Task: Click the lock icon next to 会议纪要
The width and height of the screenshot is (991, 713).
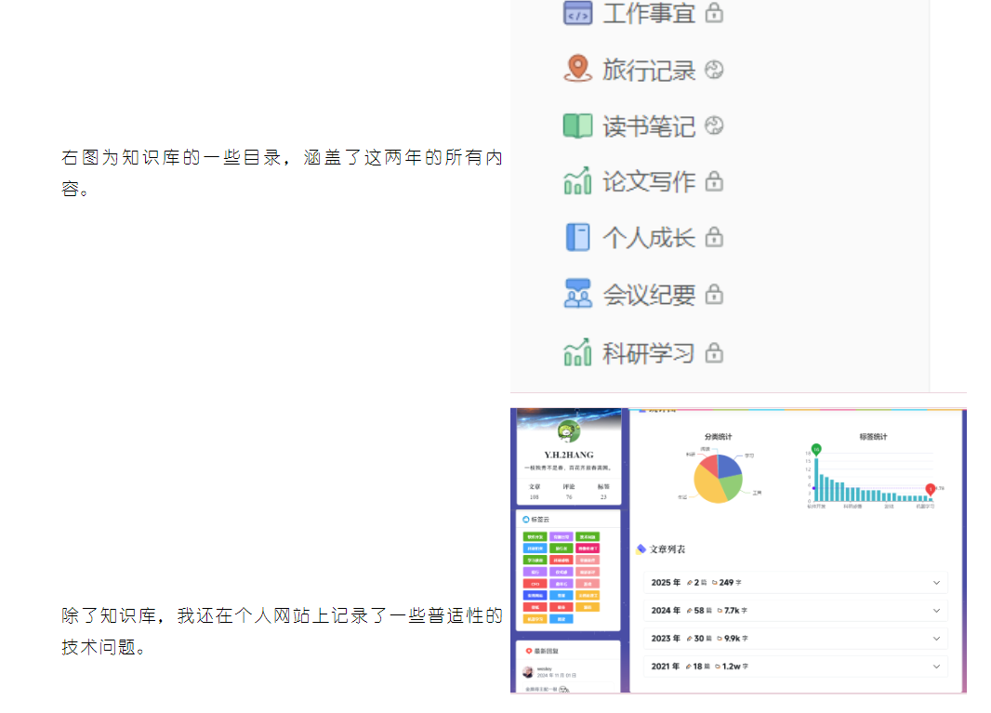Action: pos(714,295)
